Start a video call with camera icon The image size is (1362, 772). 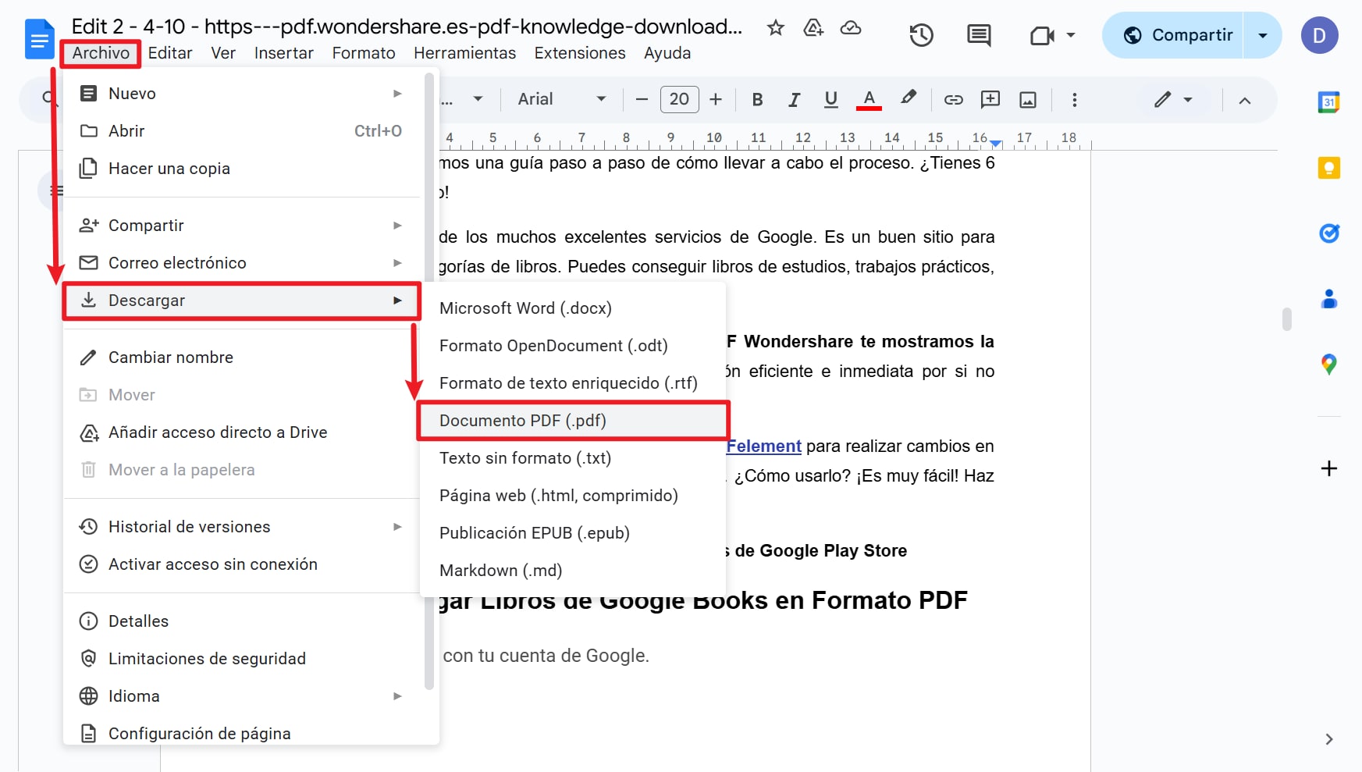point(1042,35)
